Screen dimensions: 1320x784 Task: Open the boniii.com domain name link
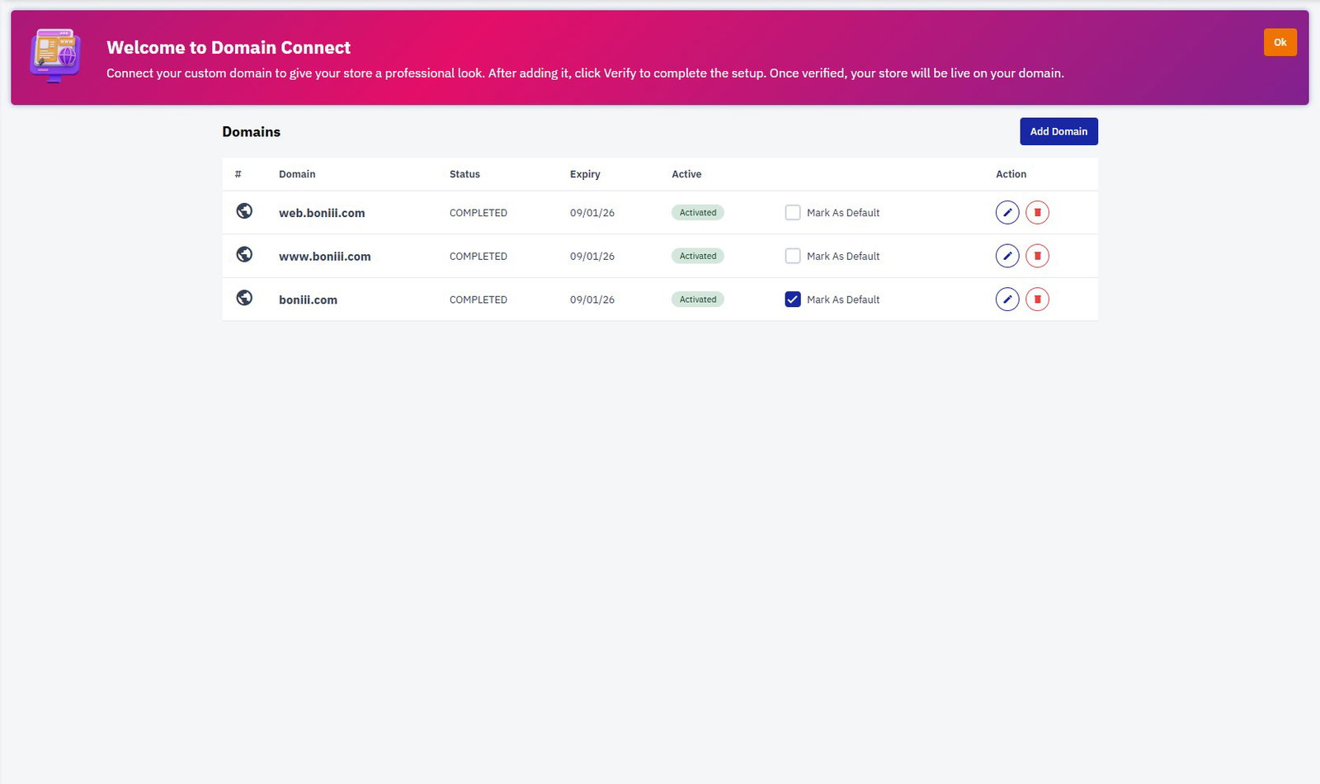click(x=308, y=300)
